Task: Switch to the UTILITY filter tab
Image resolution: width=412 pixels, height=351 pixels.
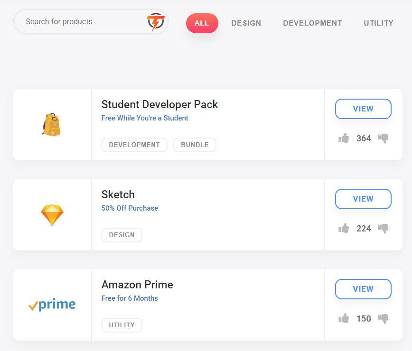Action: click(378, 23)
